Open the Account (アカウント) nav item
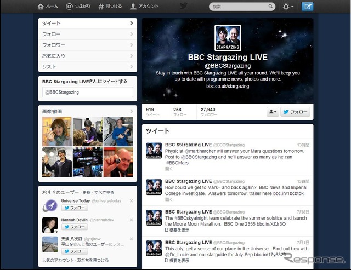The width and height of the screenshot is (351, 270). pyautogui.click(x=144, y=7)
